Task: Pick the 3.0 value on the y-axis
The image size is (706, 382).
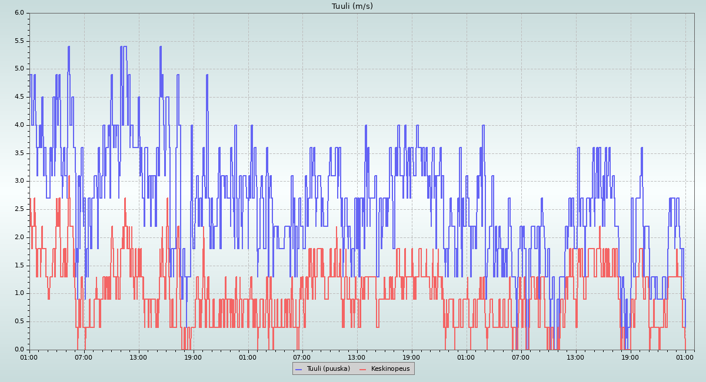Action: (x=19, y=181)
